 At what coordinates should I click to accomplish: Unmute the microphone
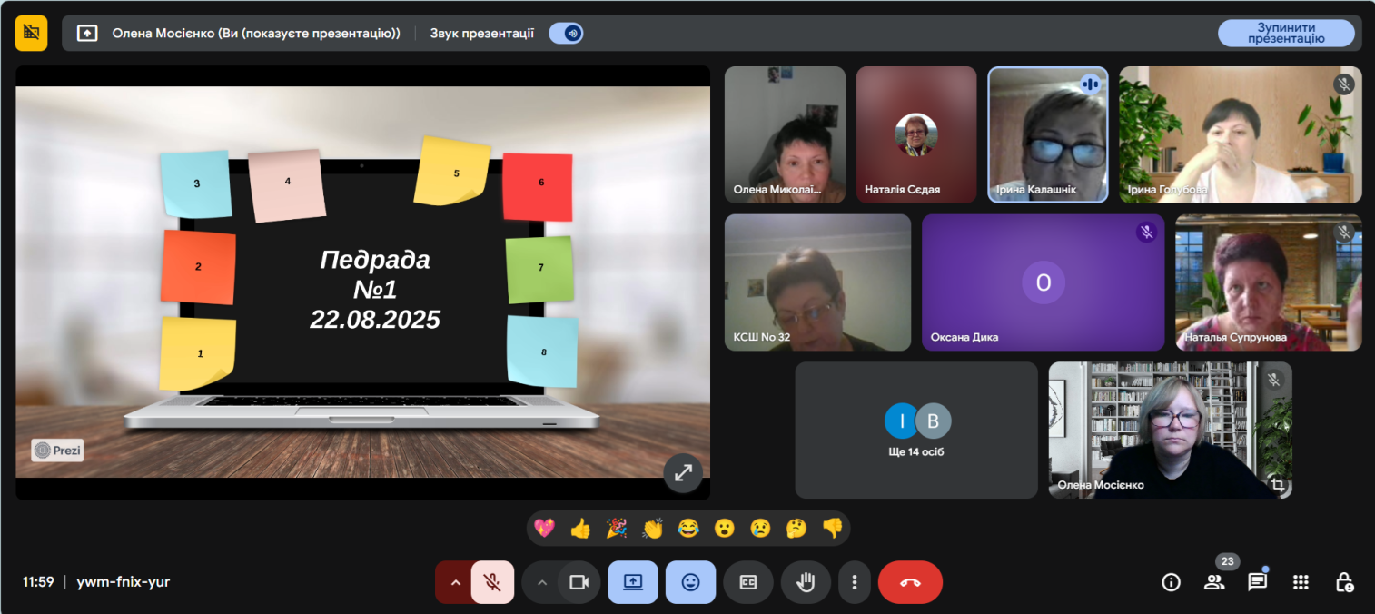(x=492, y=583)
